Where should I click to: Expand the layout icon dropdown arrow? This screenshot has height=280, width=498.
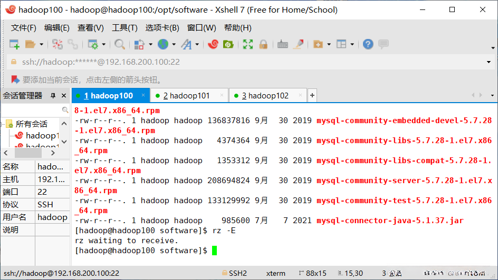click(x=352, y=44)
